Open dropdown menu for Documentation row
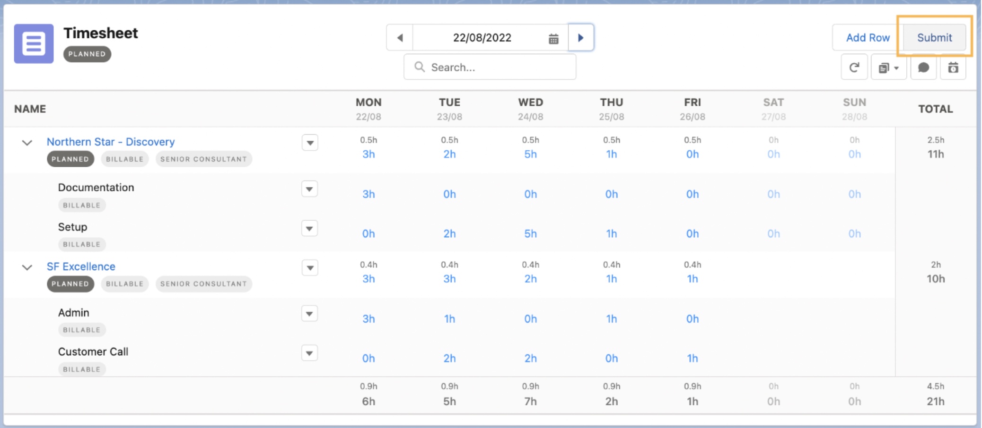Viewport: 982px width, 428px height. (309, 189)
